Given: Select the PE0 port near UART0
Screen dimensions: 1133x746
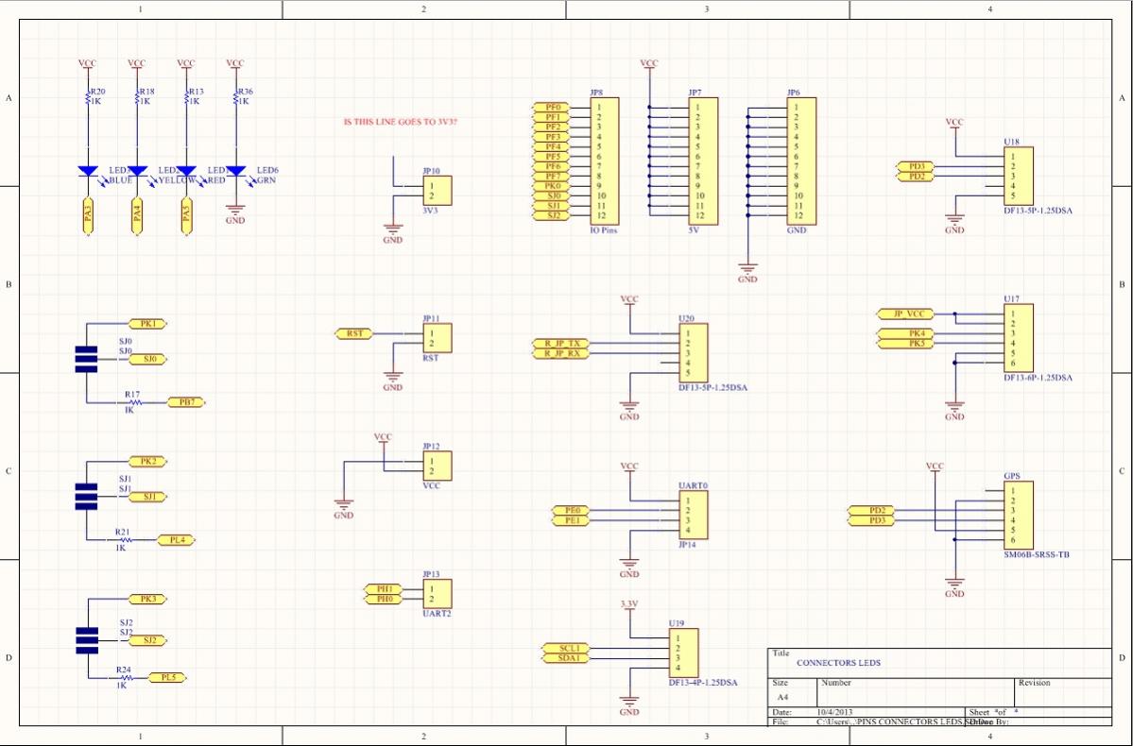Looking at the screenshot, I should coord(571,511).
